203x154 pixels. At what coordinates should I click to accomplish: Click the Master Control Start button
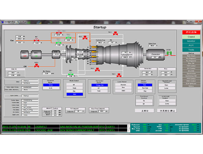145,85
